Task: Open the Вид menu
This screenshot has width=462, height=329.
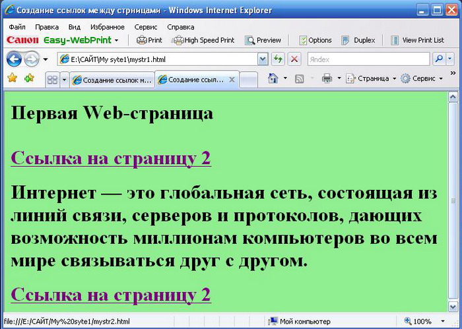Action: pos(74,27)
